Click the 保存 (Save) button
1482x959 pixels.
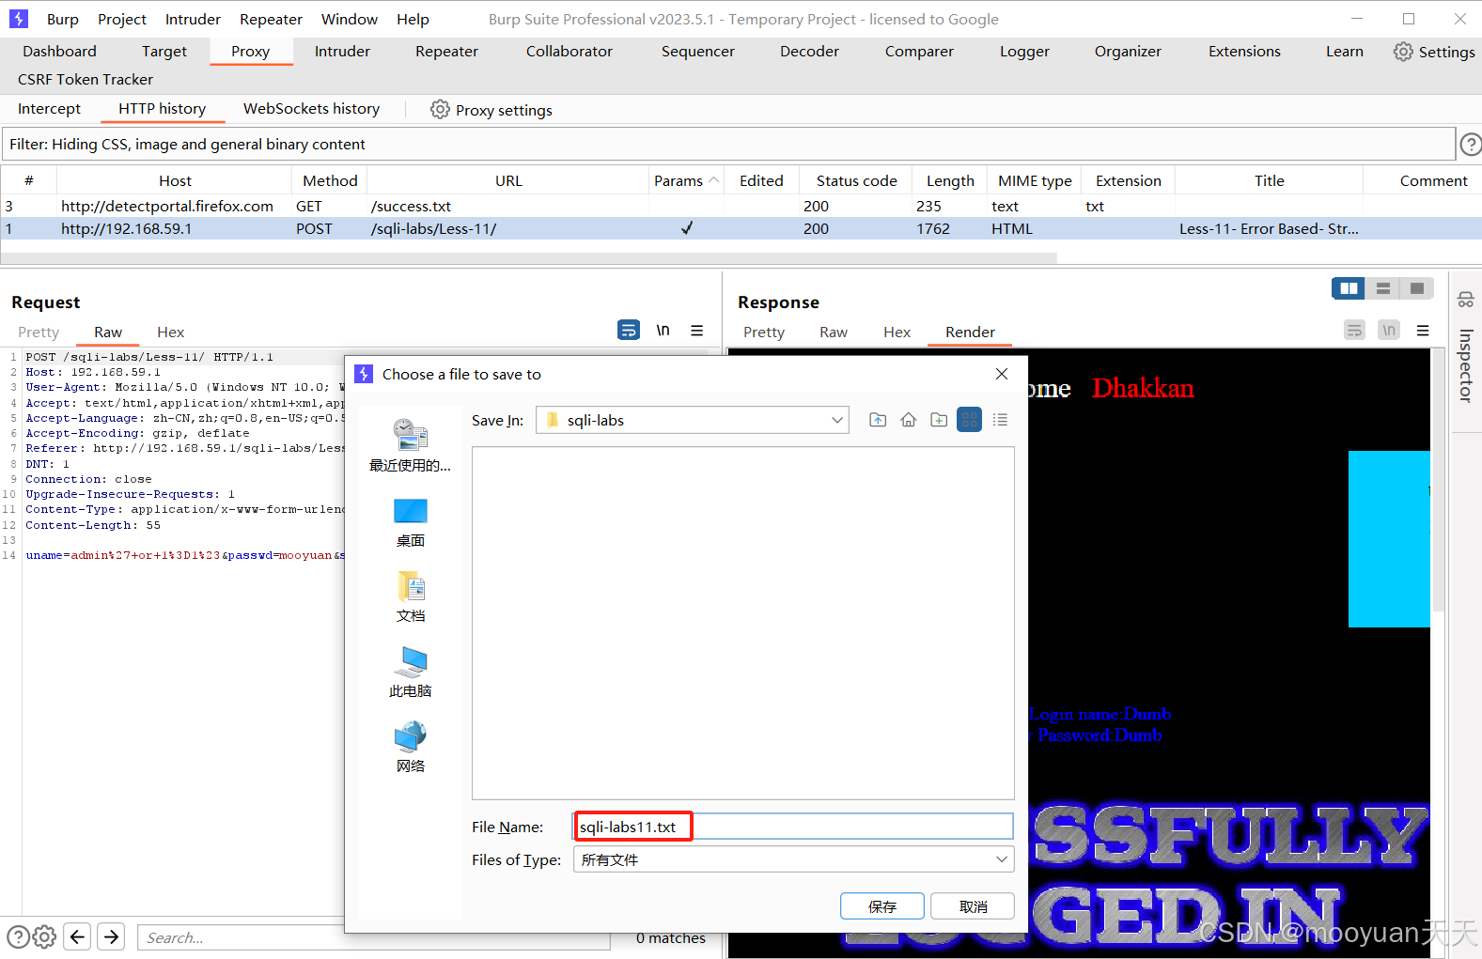[x=882, y=906]
